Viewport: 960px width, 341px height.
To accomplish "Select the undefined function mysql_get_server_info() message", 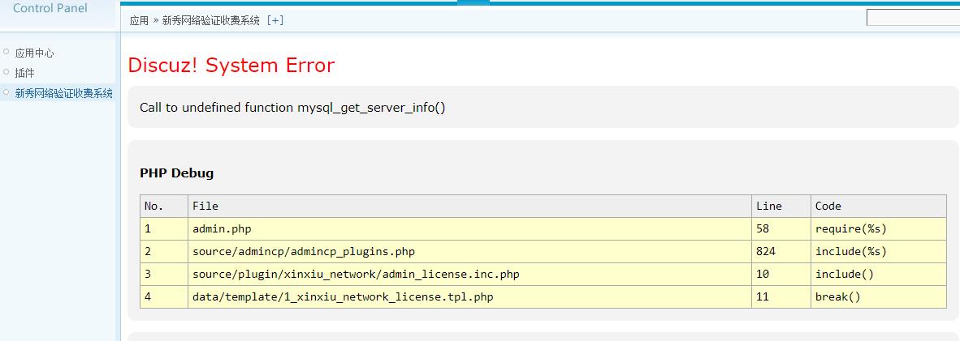I will point(292,108).
